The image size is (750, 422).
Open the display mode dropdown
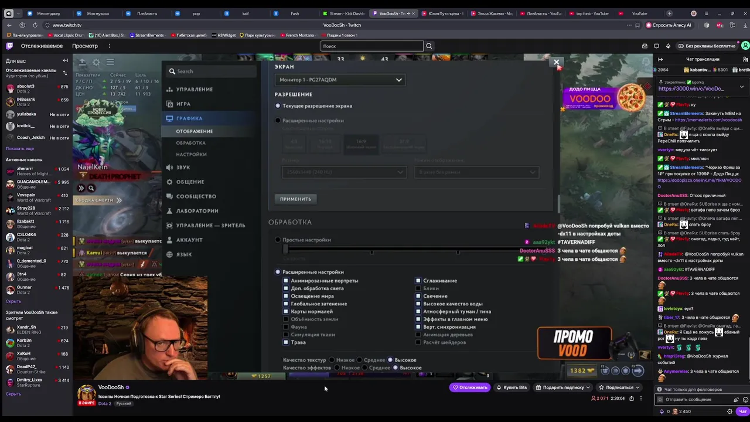pos(476,172)
